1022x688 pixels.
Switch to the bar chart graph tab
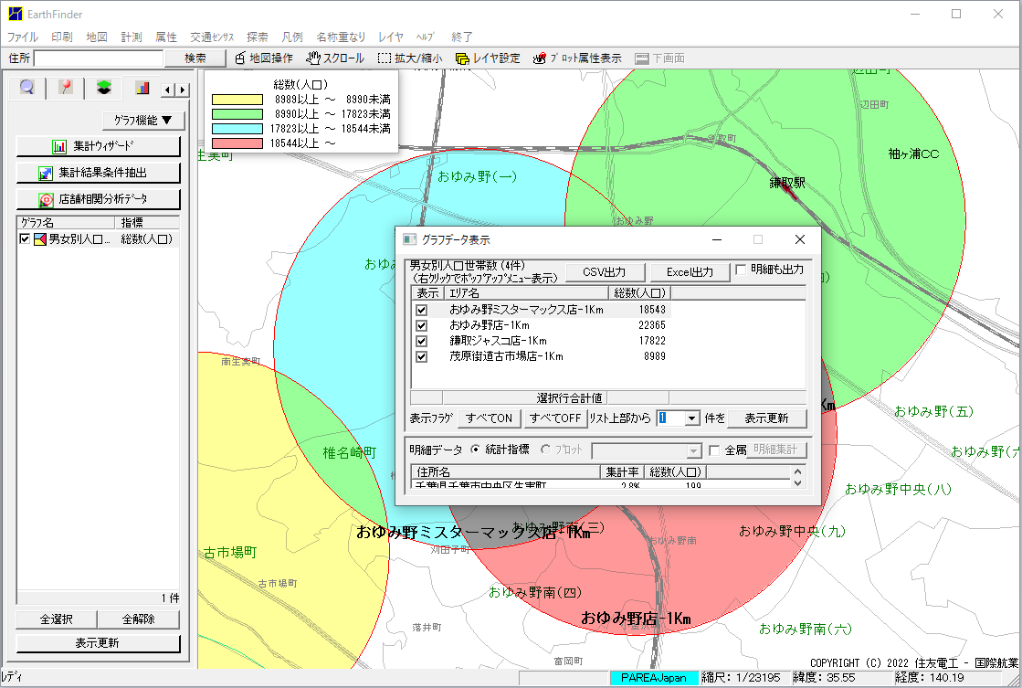[142, 88]
